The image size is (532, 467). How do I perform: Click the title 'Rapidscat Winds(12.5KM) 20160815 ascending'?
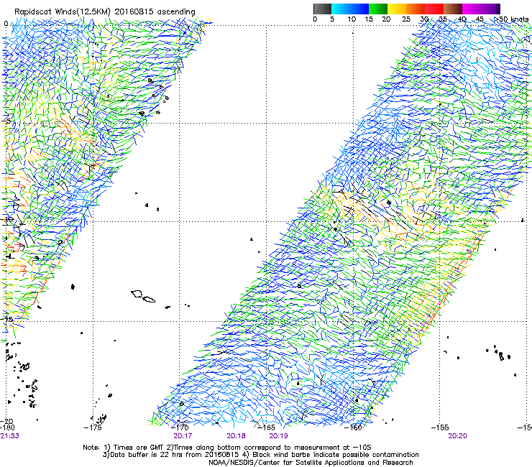[105, 12]
